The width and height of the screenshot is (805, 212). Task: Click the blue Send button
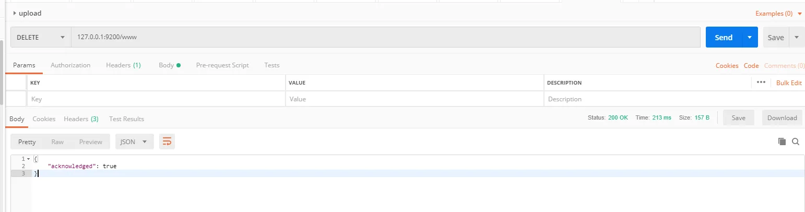coord(724,38)
